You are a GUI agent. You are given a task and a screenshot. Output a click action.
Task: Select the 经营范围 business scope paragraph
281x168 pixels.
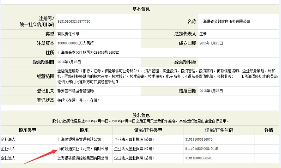tap(168, 77)
